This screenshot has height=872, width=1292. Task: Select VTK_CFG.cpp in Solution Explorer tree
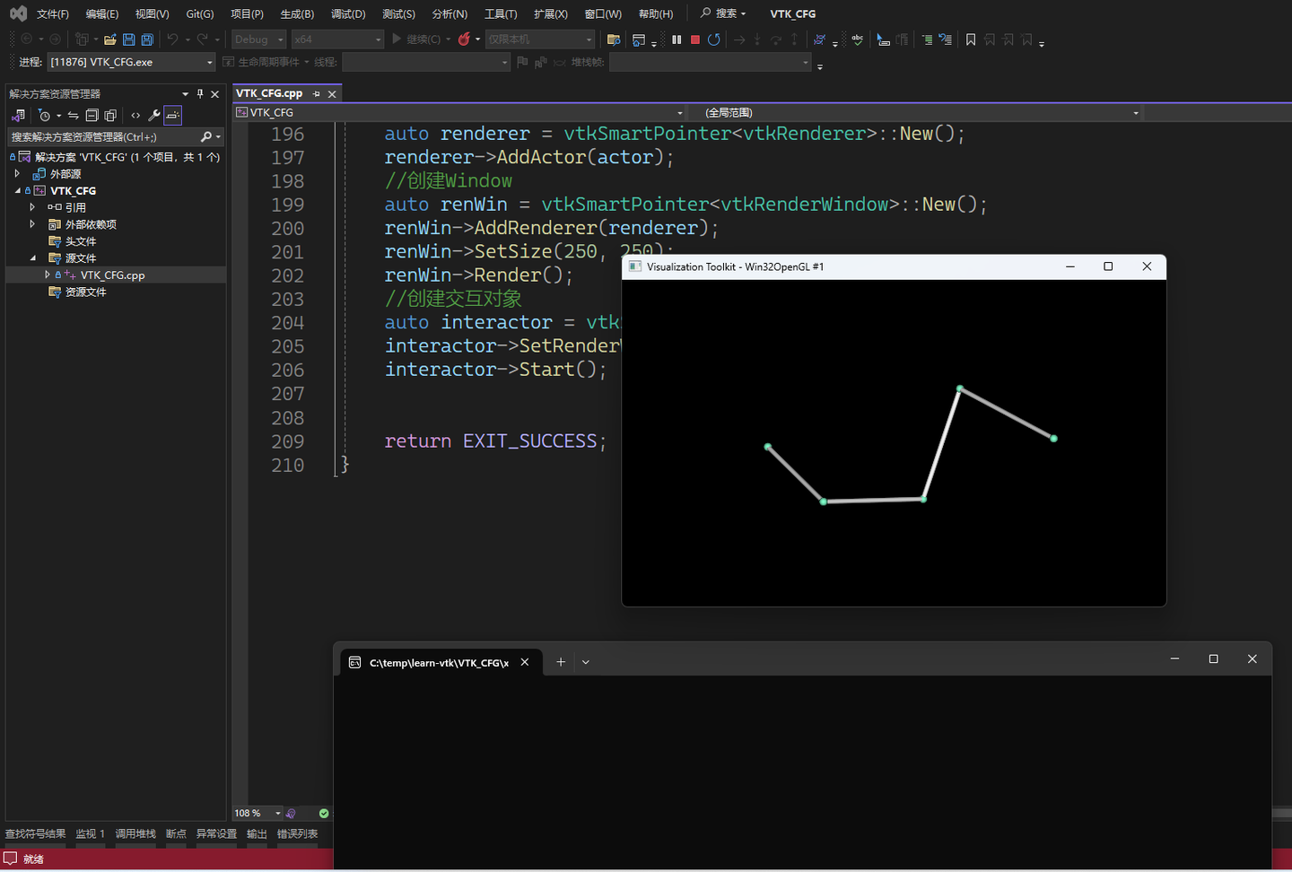click(112, 275)
